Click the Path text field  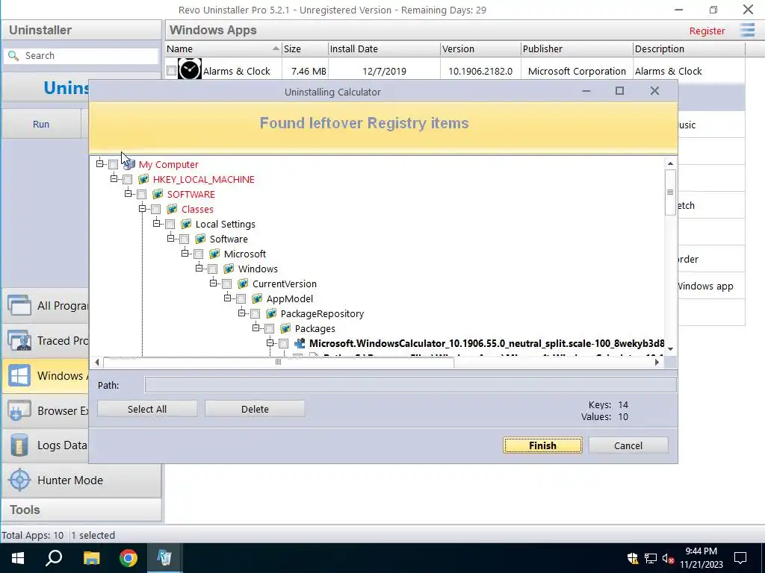click(410, 385)
